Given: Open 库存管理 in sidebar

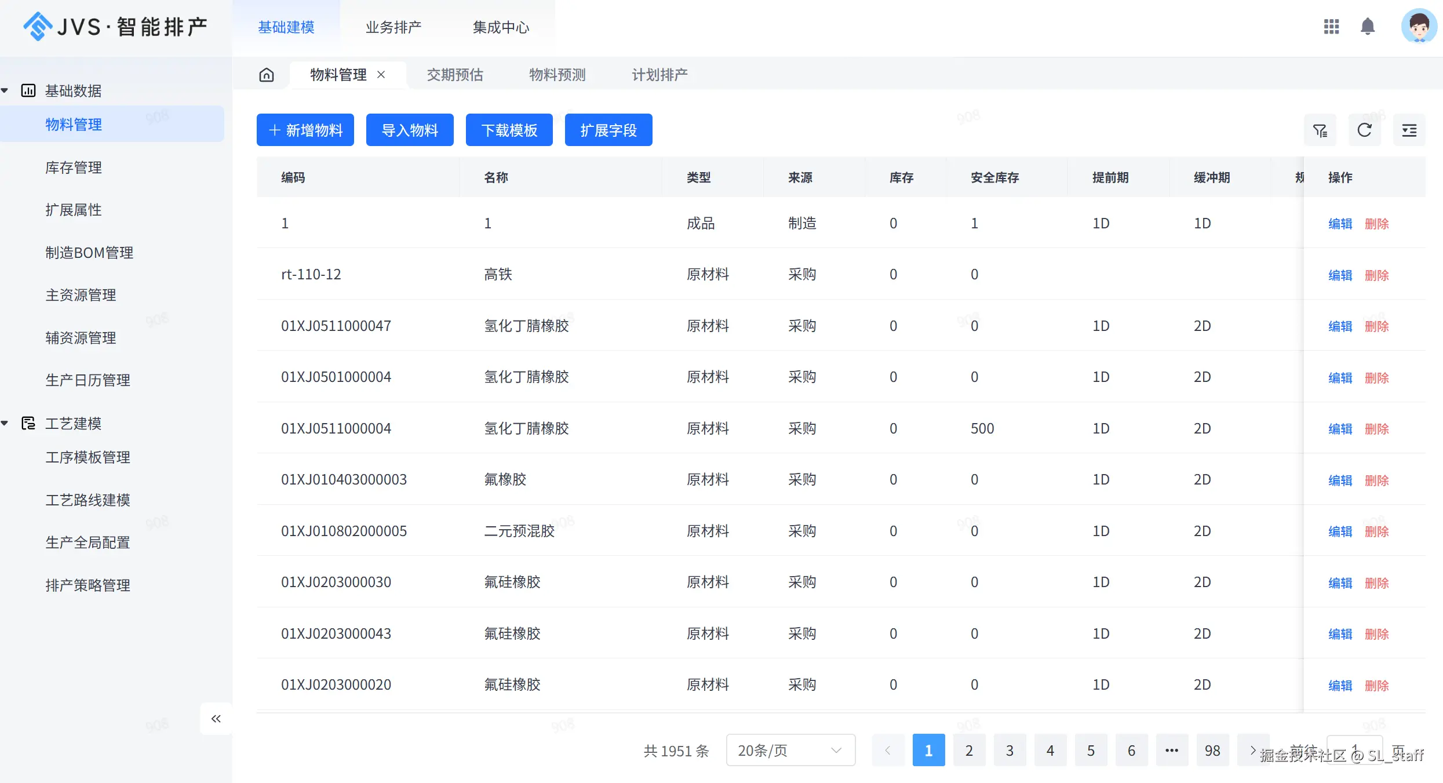Looking at the screenshot, I should point(74,167).
